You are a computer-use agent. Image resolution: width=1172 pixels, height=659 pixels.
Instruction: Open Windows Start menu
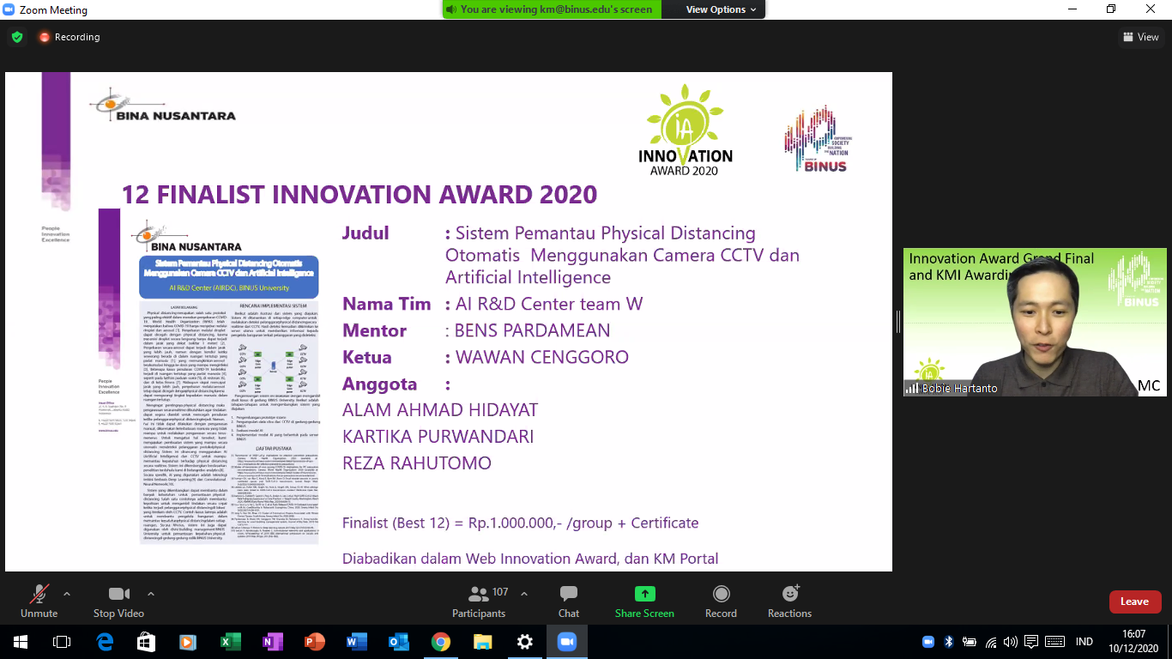(x=20, y=642)
